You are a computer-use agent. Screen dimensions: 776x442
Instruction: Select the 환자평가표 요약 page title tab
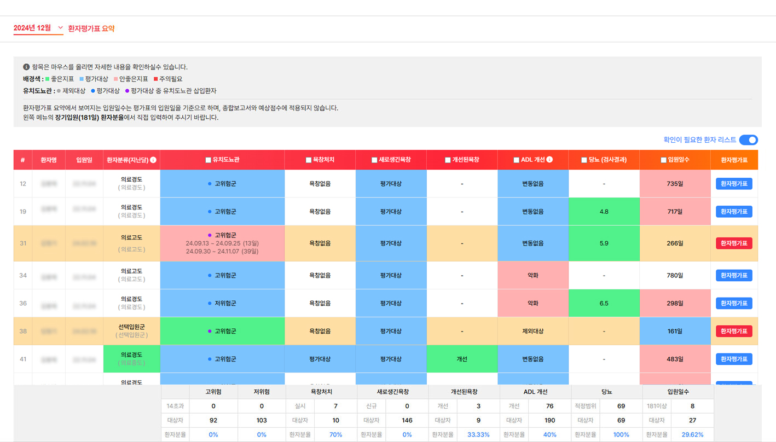(91, 28)
